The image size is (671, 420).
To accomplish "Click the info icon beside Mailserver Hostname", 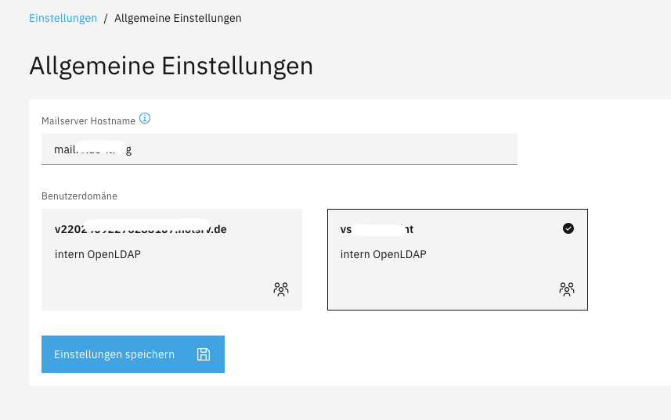I will (144, 119).
